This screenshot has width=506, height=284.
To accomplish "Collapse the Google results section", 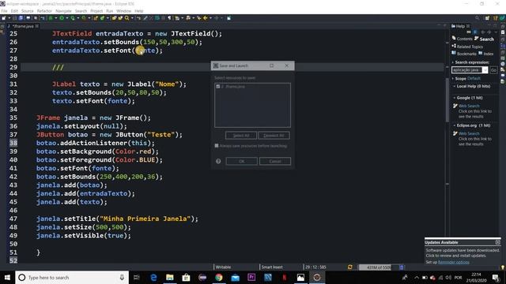I will tap(455, 98).
